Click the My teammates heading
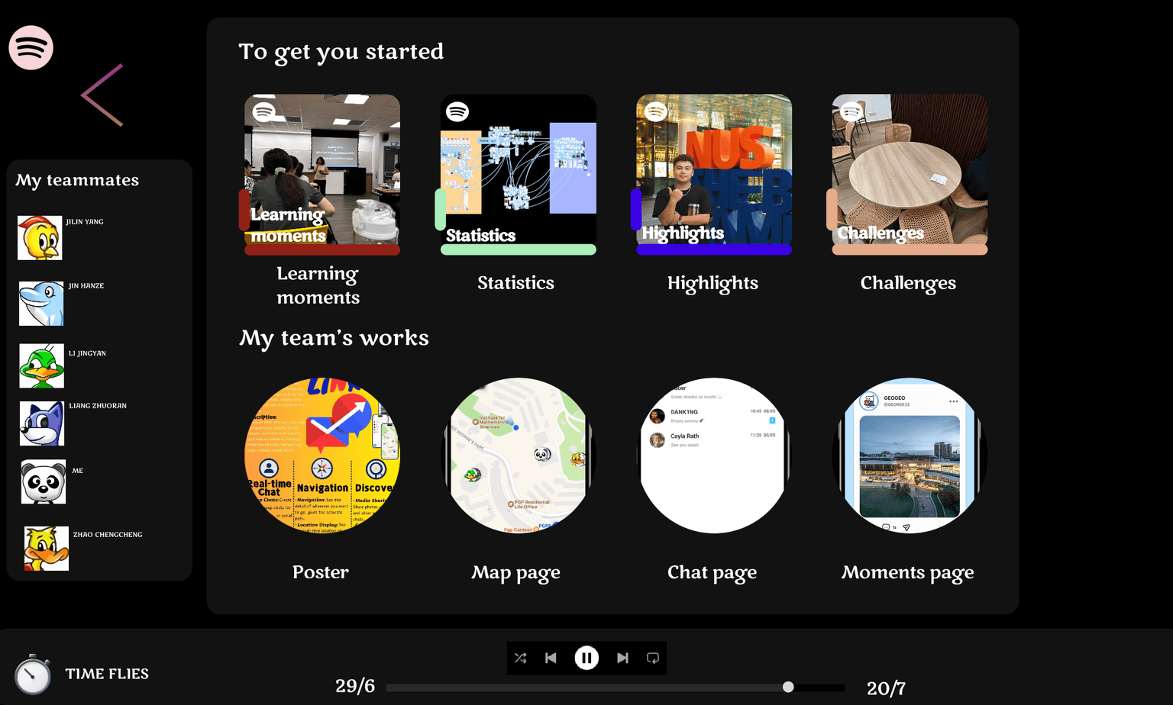This screenshot has width=1173, height=705. 77,180
